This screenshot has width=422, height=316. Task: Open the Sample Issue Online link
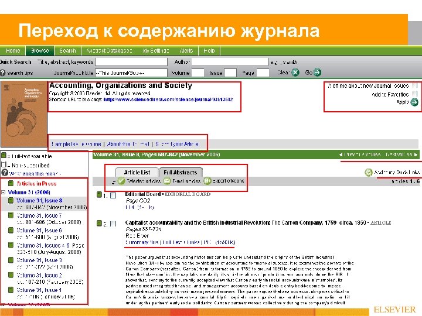click(x=76, y=144)
